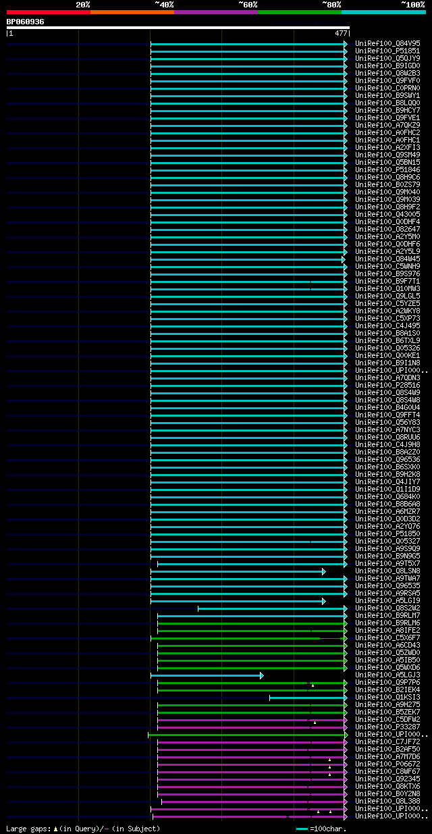Open hit UniRef100_Q84W45
The image size is (432, 834).
[x=387, y=259]
